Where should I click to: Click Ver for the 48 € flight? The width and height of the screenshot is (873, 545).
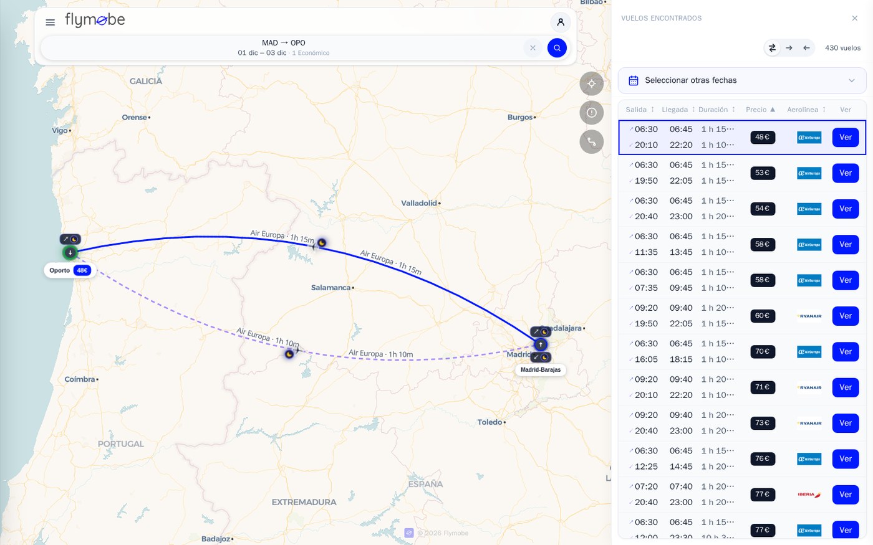coord(846,138)
